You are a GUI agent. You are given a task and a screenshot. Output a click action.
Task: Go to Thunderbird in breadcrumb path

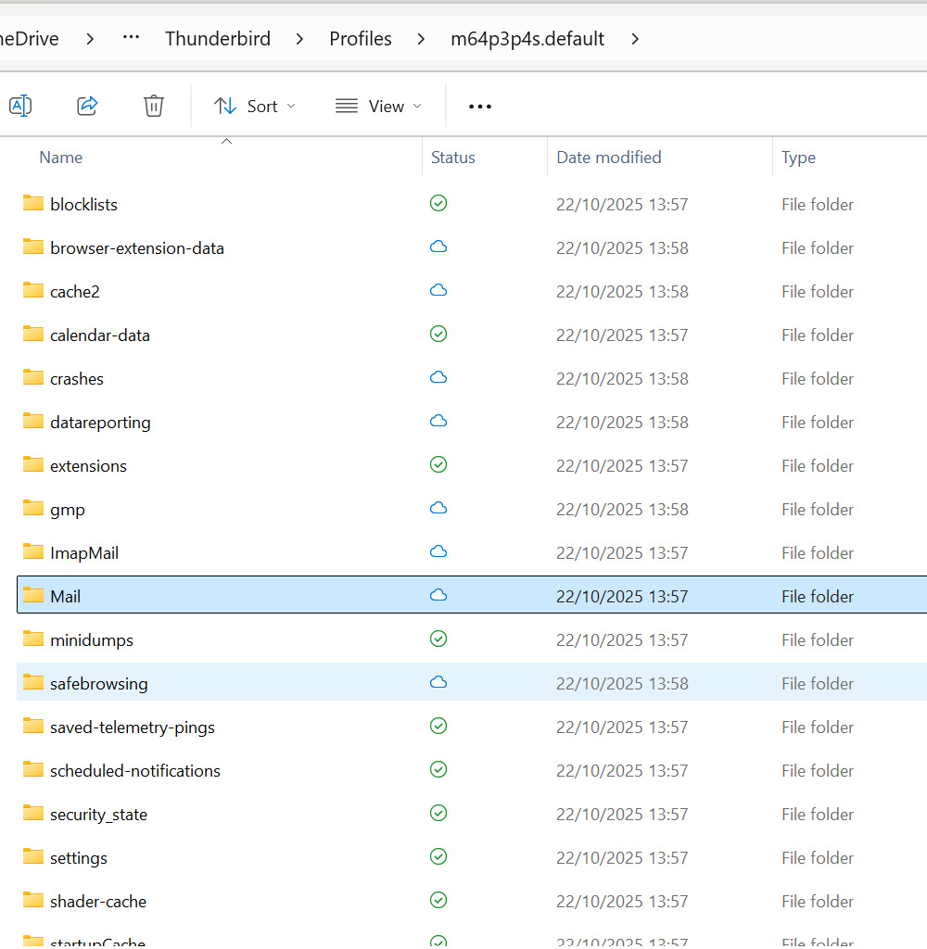point(218,39)
